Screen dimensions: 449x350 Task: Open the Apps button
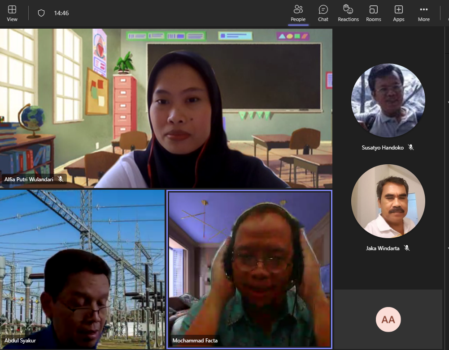coord(398,13)
